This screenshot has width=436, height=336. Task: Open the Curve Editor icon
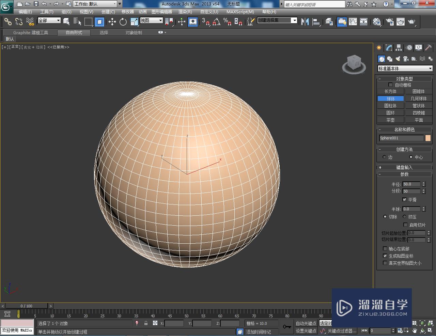point(353,22)
